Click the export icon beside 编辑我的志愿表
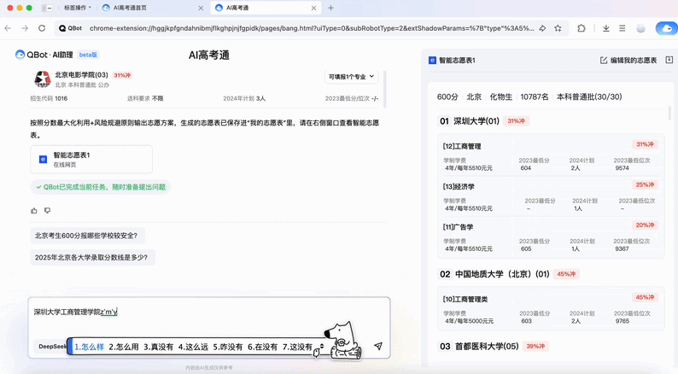 (669, 60)
